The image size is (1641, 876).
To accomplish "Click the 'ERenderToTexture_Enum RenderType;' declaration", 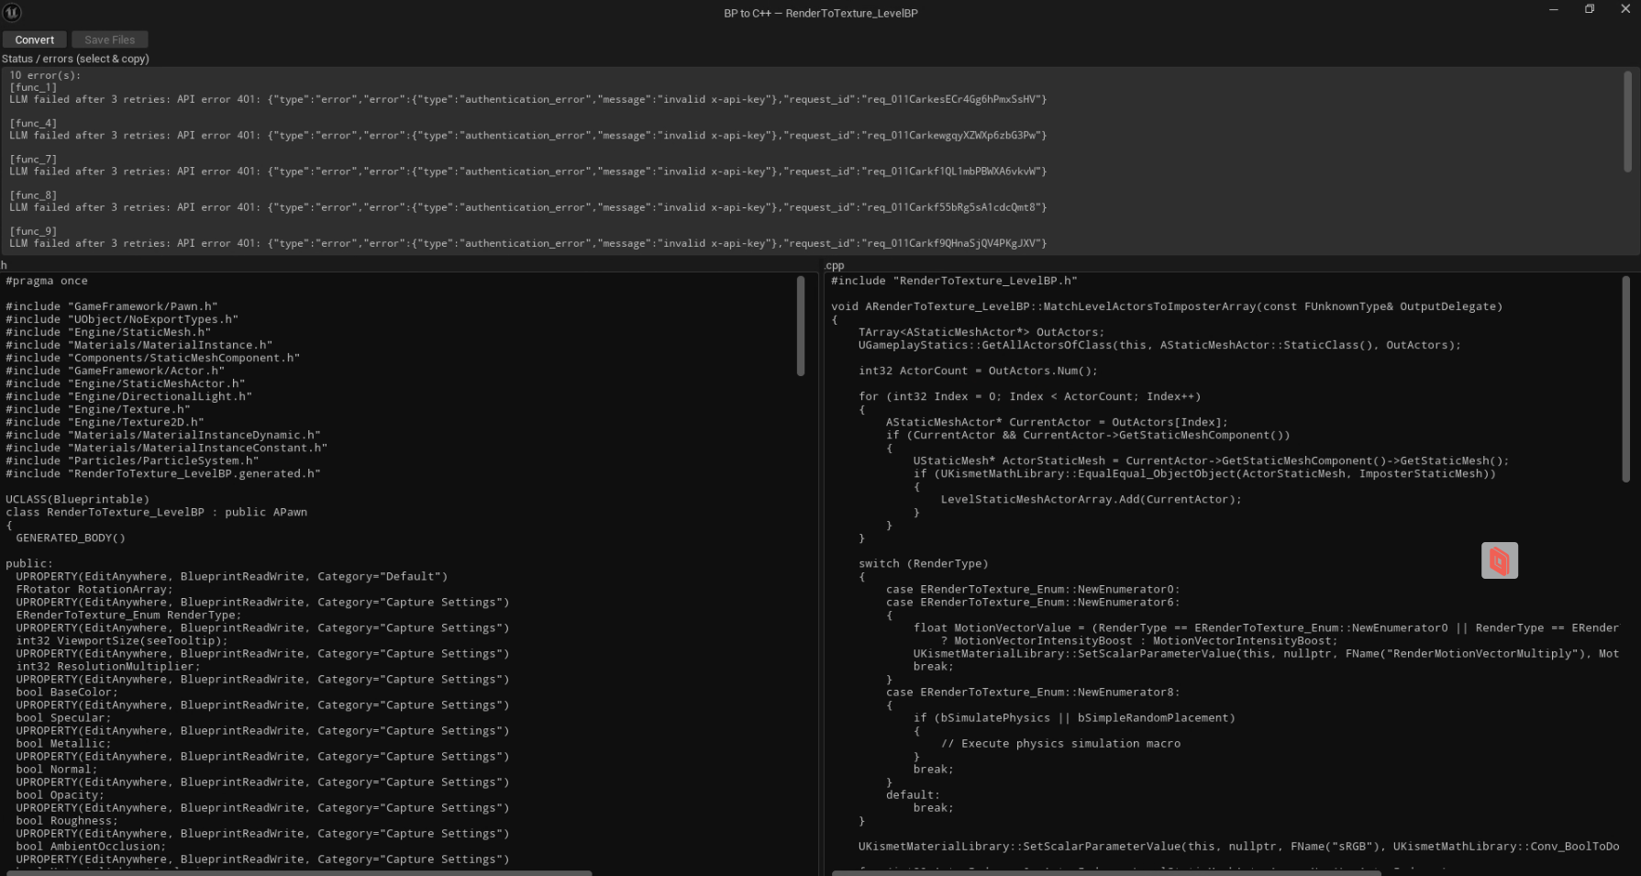I will coord(128,615).
